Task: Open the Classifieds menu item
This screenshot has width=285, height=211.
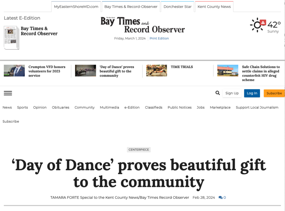Action: [x=154, y=107]
